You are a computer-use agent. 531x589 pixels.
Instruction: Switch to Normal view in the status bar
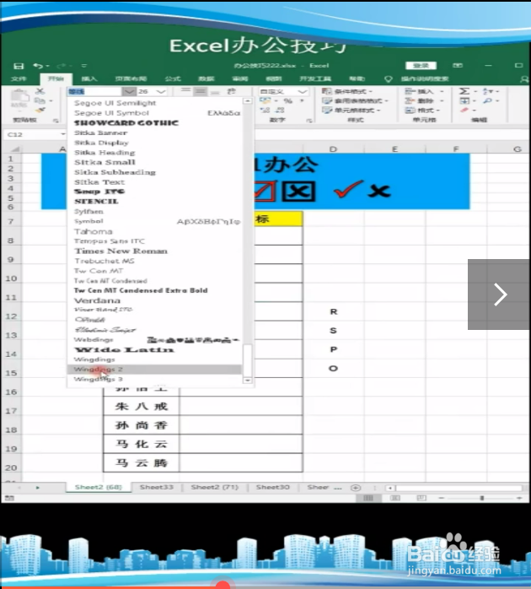tap(368, 498)
